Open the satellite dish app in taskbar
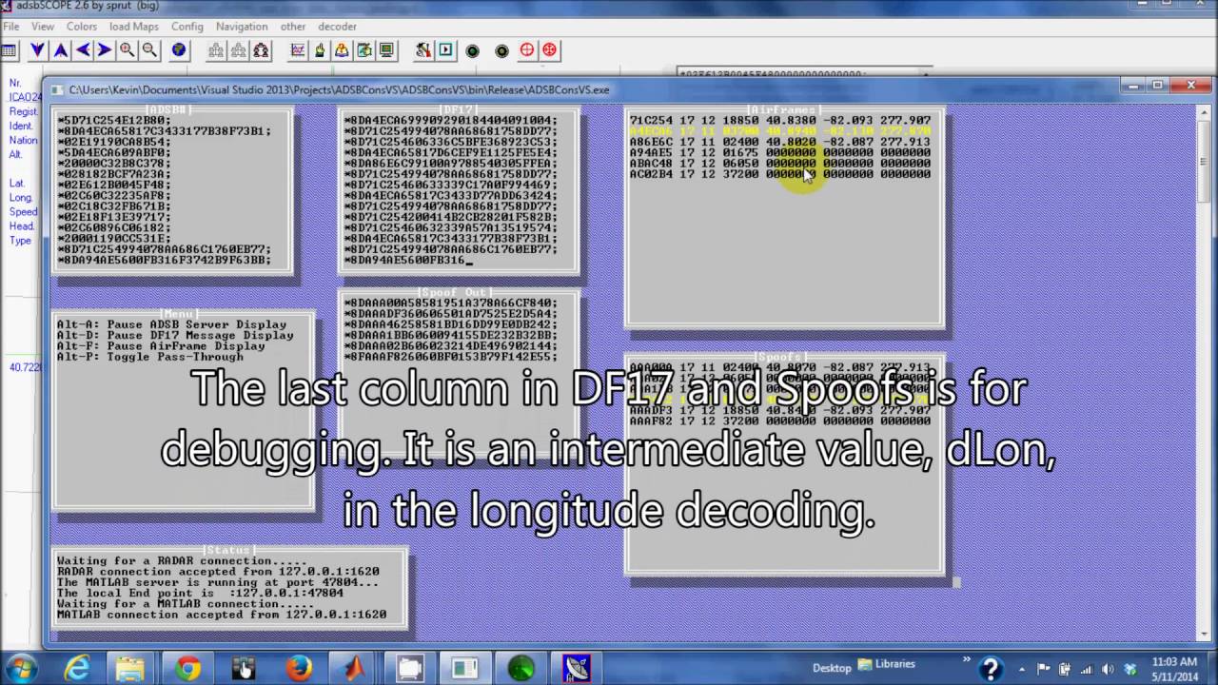Viewport: 1218px width, 685px height. point(577,669)
